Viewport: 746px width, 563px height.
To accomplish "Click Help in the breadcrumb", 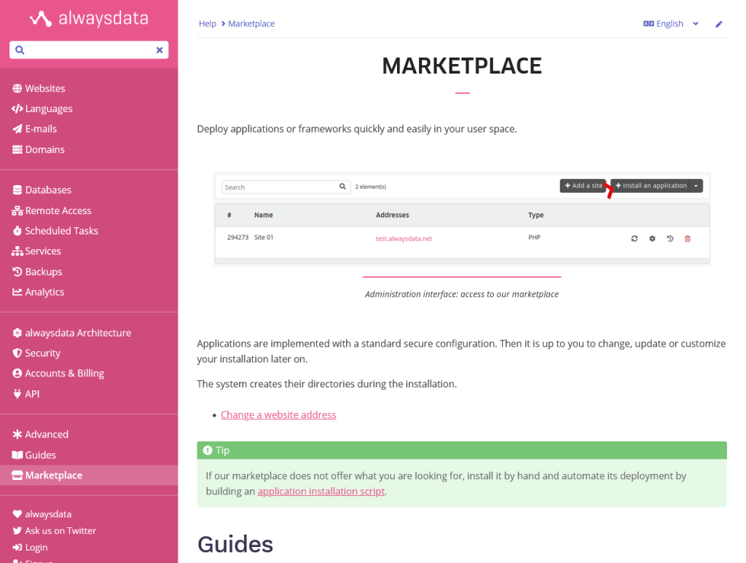I will tap(207, 23).
